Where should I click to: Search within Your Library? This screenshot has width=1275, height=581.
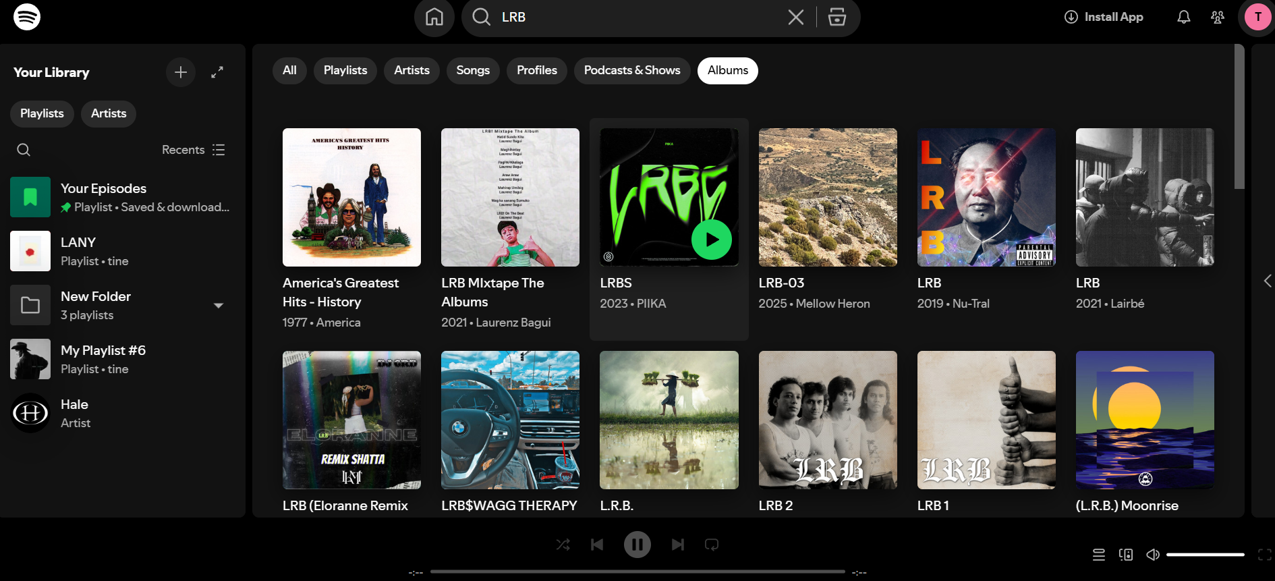(24, 150)
